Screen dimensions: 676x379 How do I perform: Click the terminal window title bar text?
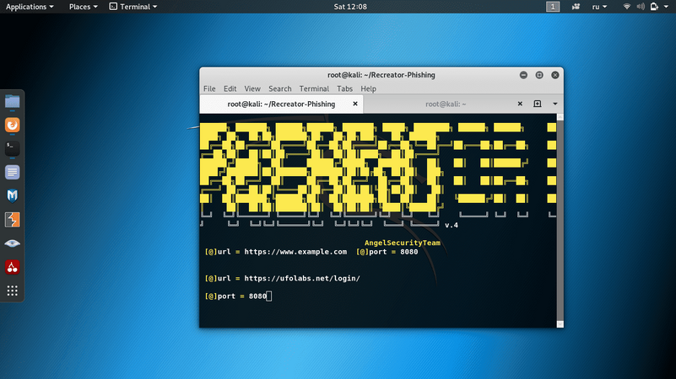tap(381, 75)
